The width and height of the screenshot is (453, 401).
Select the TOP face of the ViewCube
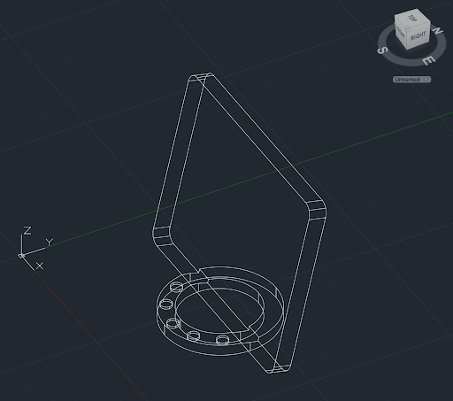point(412,18)
